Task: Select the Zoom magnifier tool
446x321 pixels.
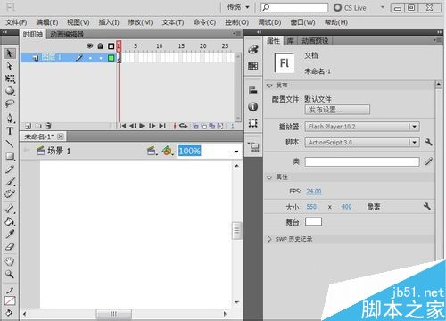Action: (10, 274)
